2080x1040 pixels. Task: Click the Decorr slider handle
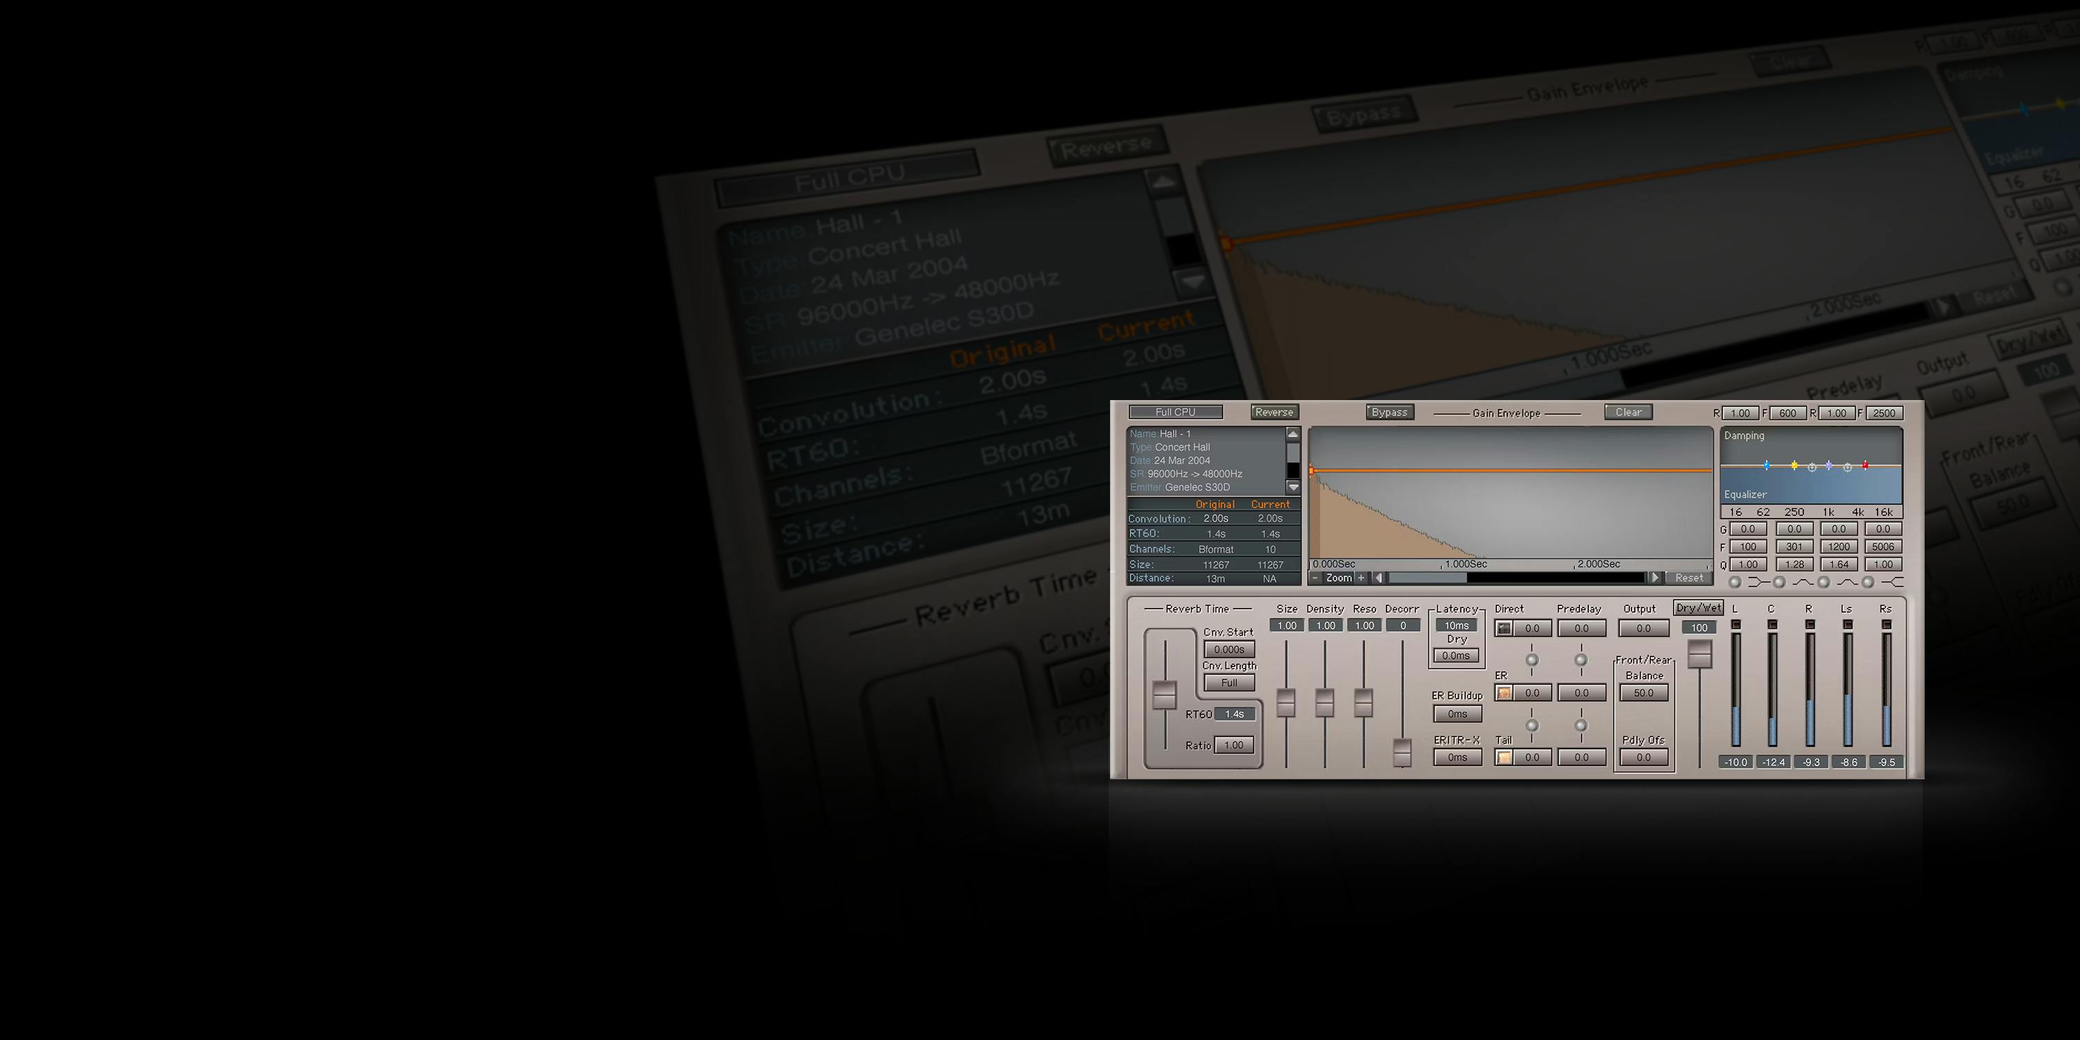pos(1403,752)
